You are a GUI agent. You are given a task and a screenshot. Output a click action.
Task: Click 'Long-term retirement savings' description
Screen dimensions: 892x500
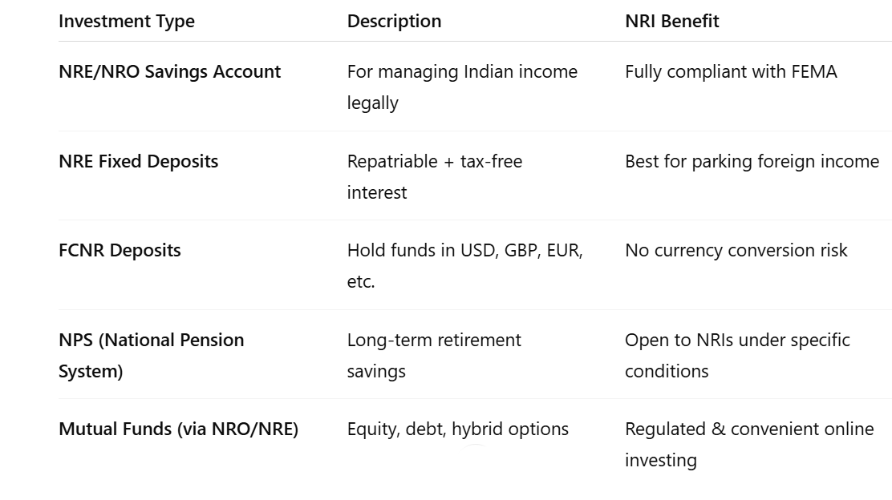click(x=434, y=355)
